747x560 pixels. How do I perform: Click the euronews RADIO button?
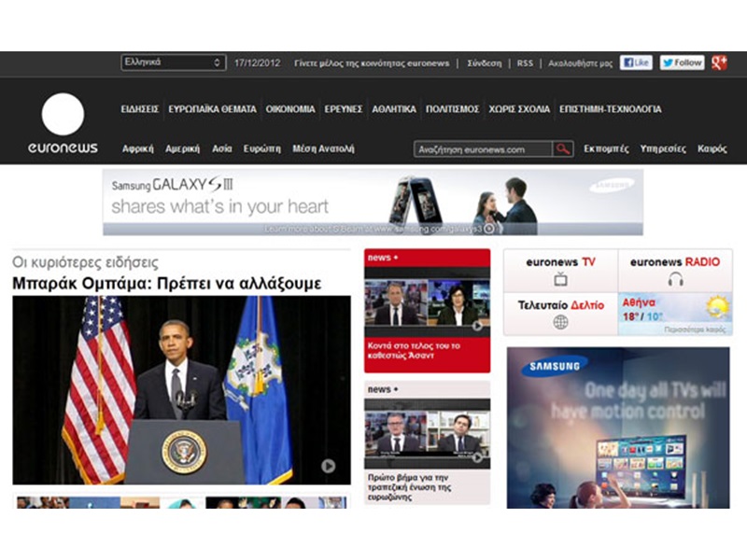[675, 271]
